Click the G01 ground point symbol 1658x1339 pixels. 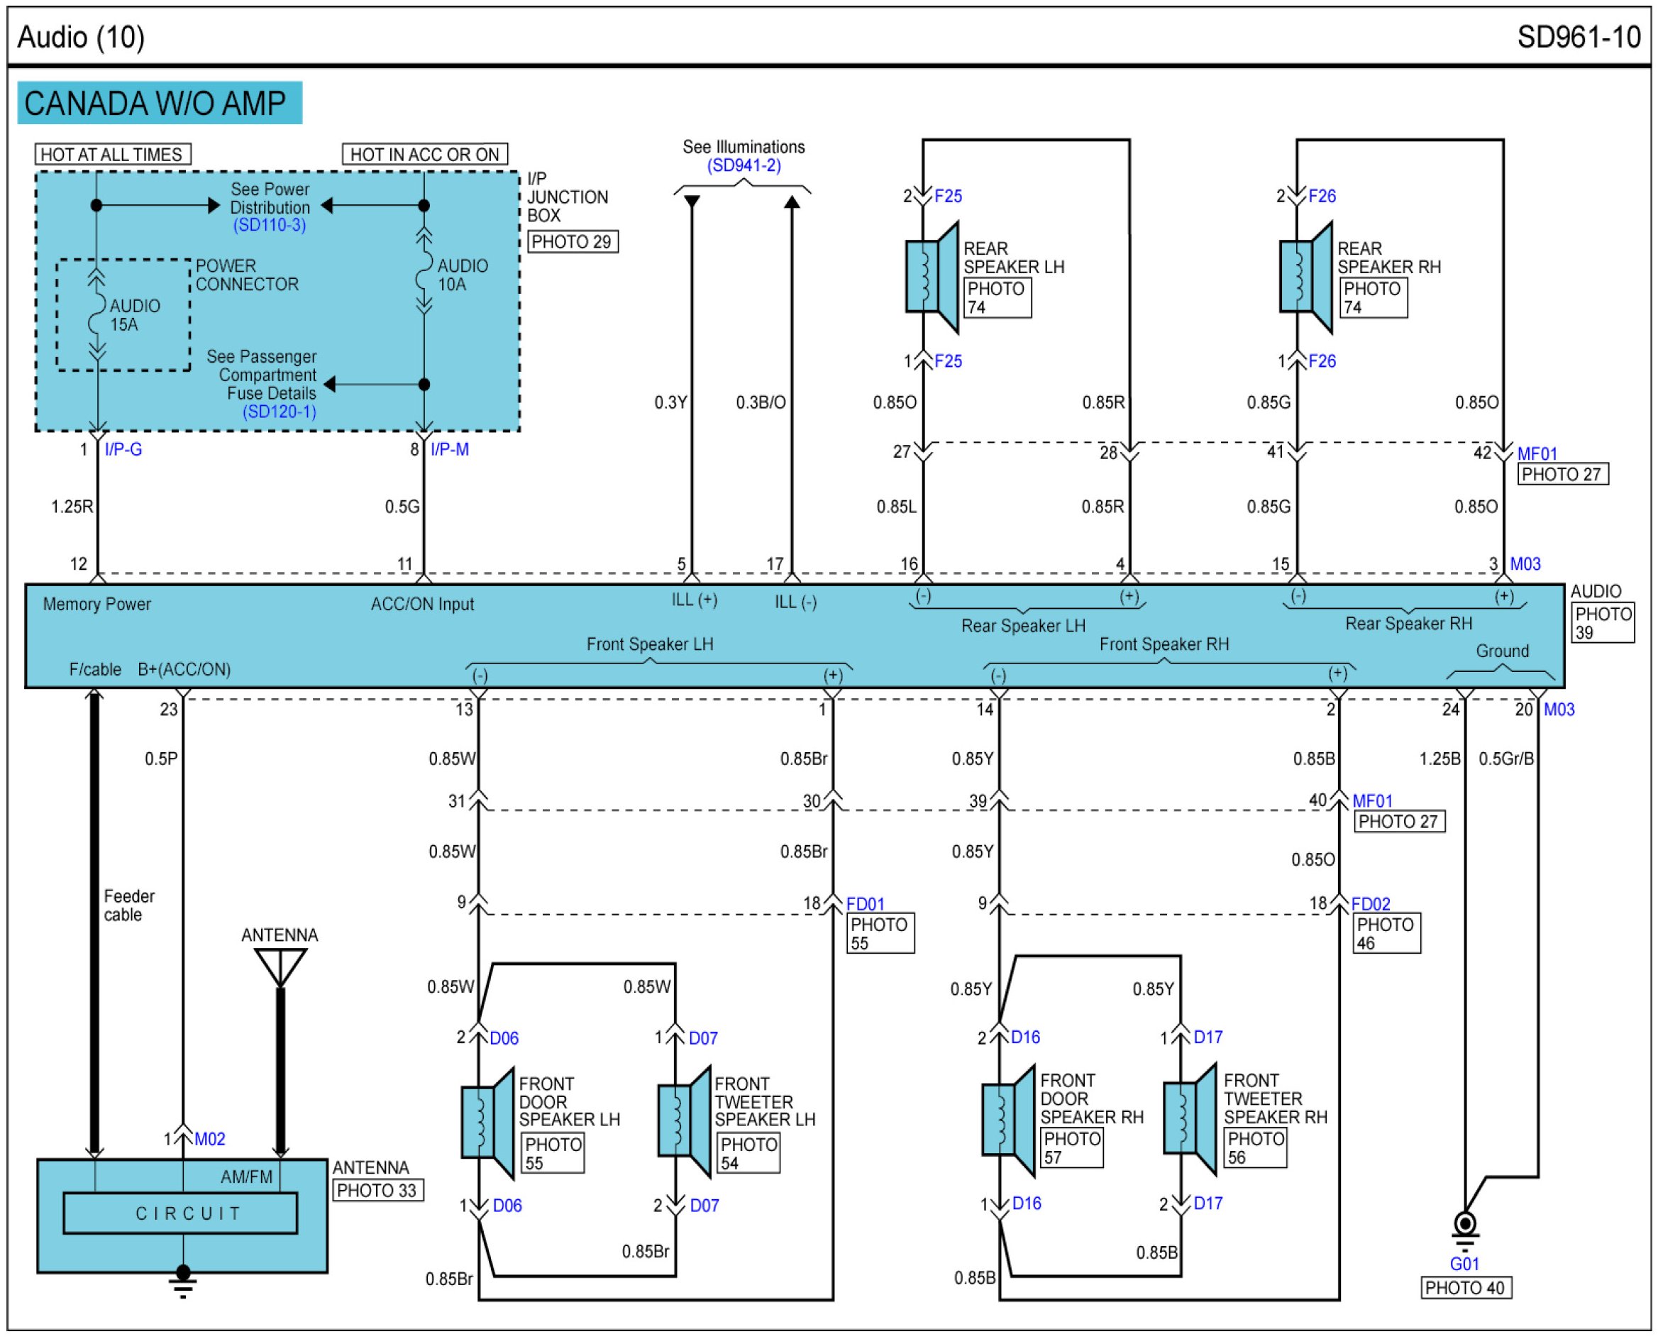1464,1224
